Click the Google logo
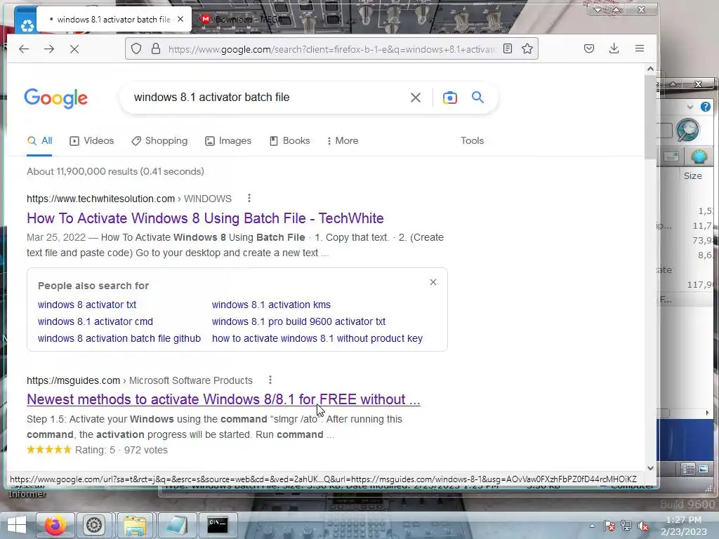This screenshot has width=719, height=539. pyautogui.click(x=56, y=98)
